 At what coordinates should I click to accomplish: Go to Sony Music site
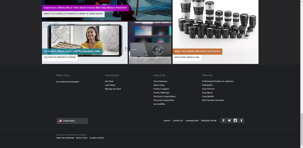(x=208, y=93)
